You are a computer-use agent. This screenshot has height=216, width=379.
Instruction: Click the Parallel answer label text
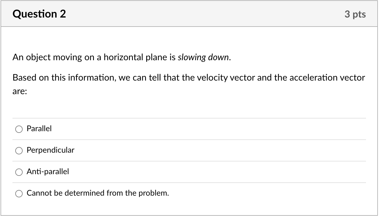coord(39,129)
